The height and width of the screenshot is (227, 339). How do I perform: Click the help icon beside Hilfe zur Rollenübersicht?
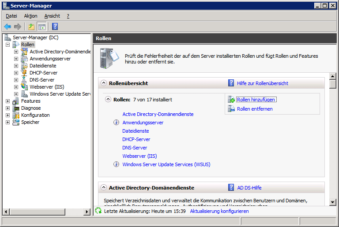pyautogui.click(x=231, y=83)
